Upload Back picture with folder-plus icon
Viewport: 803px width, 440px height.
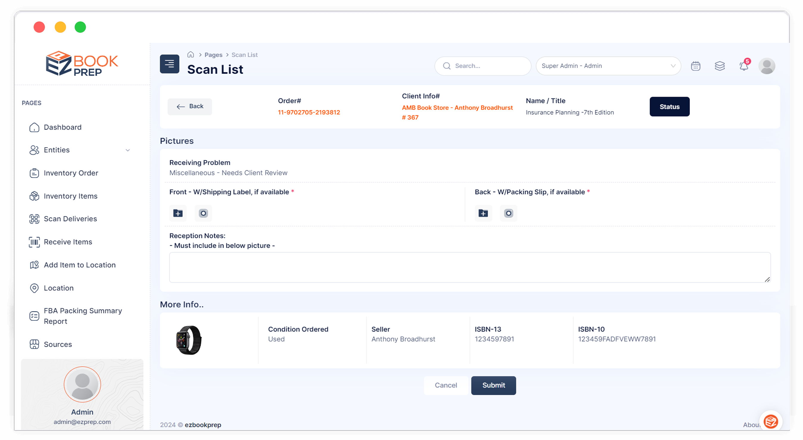pos(483,213)
